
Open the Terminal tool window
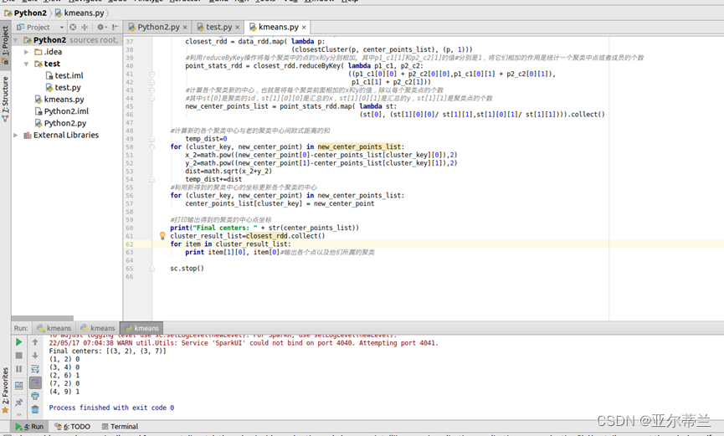pyautogui.click(x=120, y=427)
